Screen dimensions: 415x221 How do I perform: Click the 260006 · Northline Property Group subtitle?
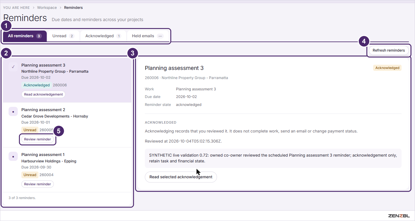click(186, 78)
